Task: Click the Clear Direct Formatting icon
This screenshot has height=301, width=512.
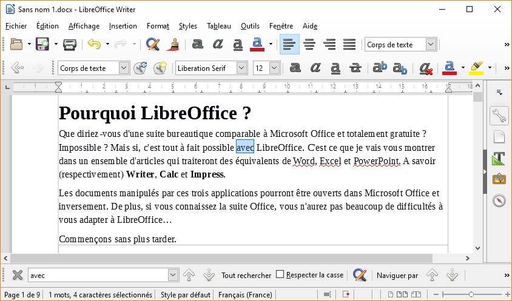Action: click(x=425, y=68)
